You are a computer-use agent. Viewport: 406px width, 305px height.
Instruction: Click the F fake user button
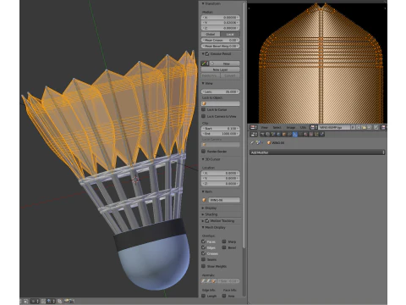click(353, 127)
